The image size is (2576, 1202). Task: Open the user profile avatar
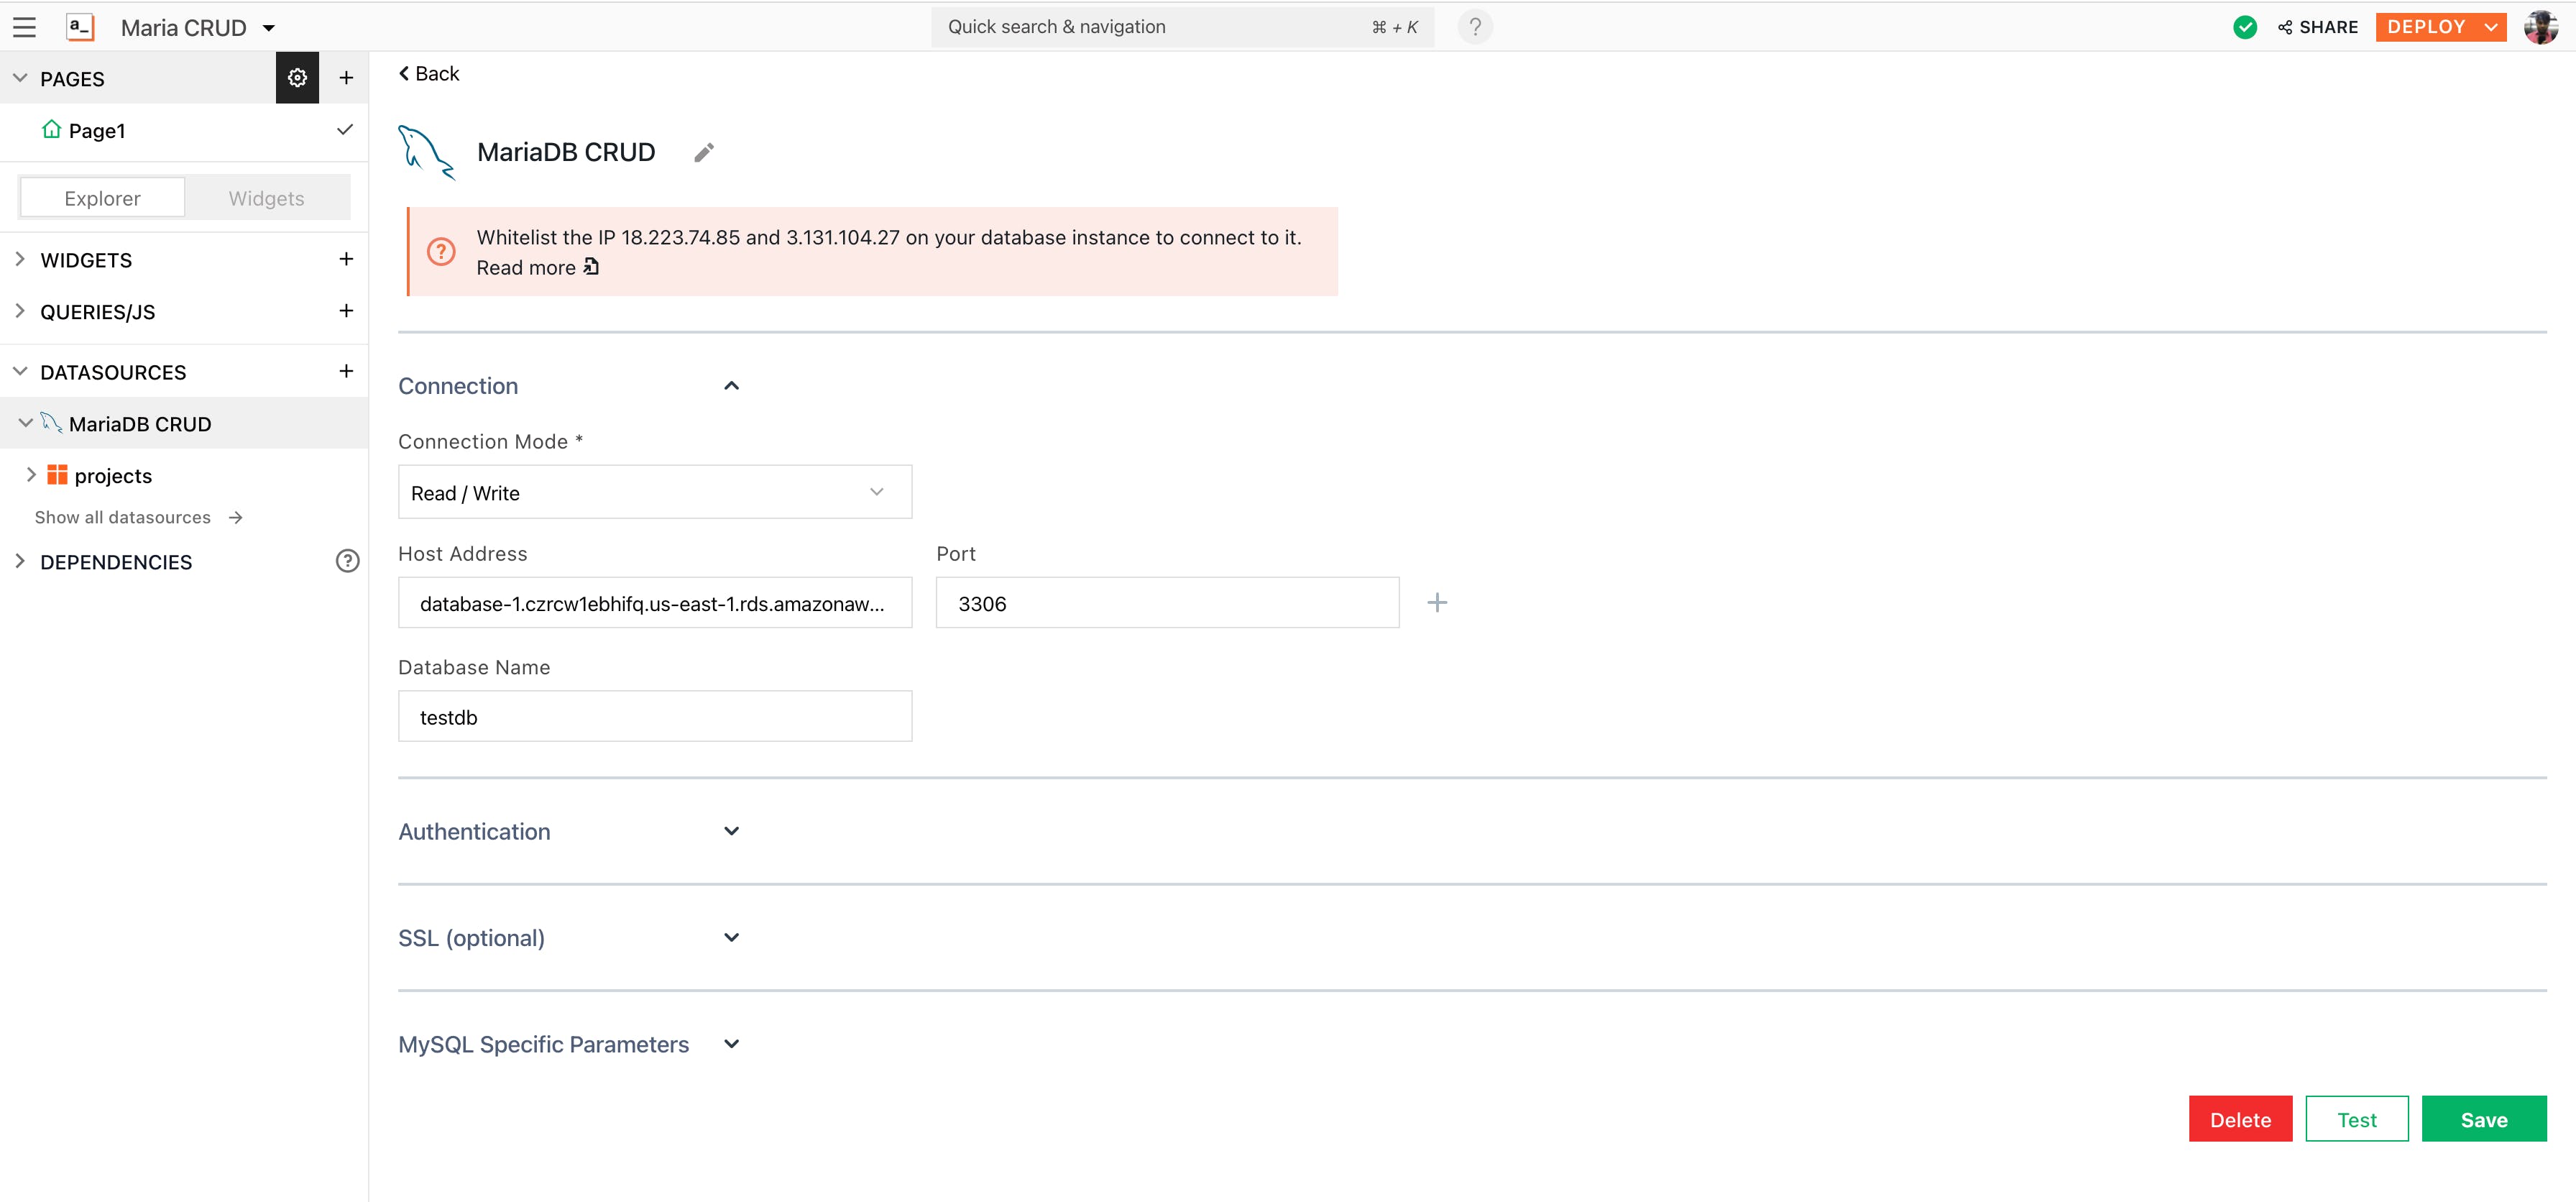(x=2540, y=27)
